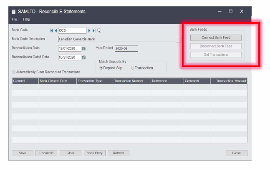Open the Help menu

click(26, 19)
